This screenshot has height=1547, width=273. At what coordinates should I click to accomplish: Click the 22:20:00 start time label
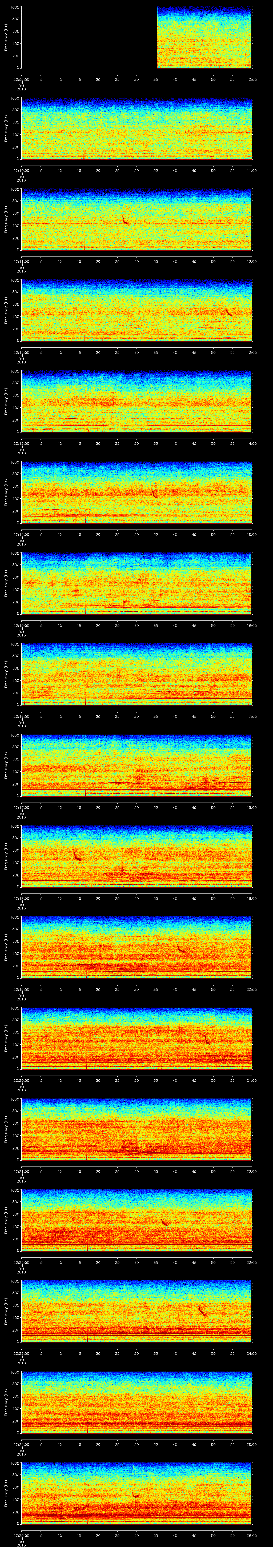point(22,1080)
